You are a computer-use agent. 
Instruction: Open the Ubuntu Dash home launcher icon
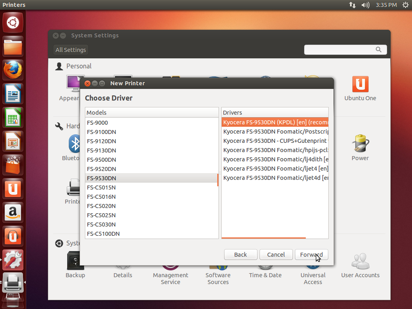tap(13, 23)
